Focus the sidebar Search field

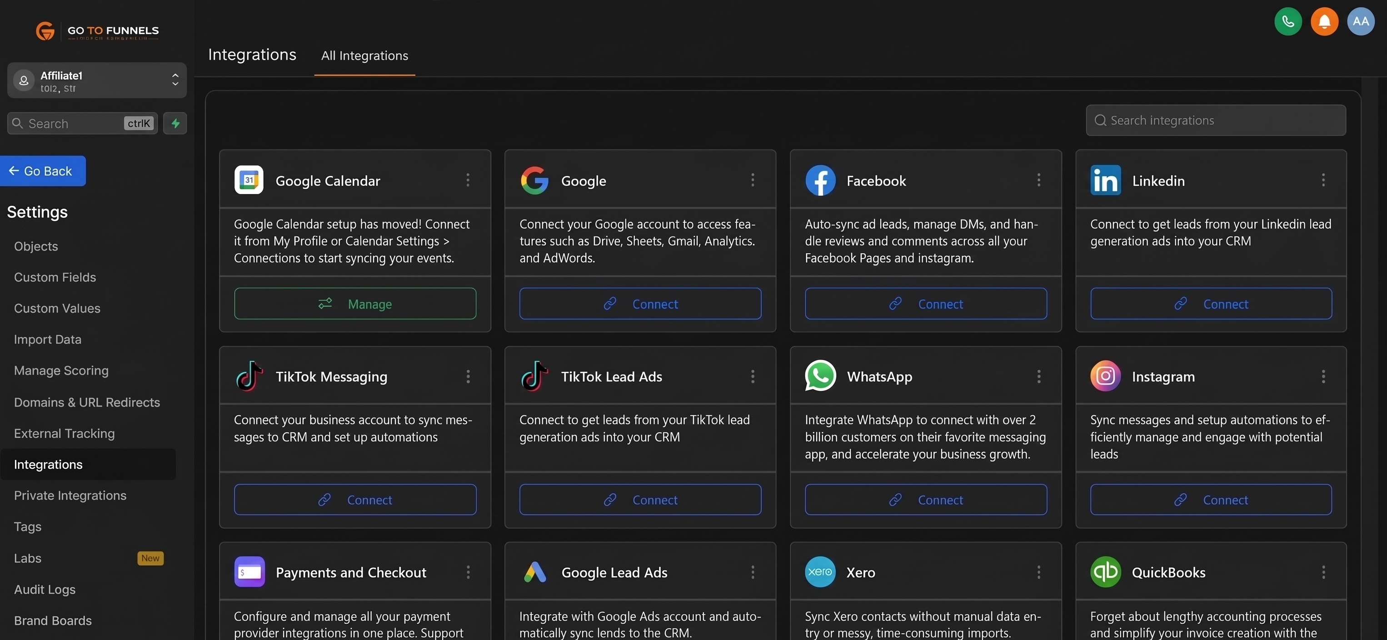coord(82,123)
